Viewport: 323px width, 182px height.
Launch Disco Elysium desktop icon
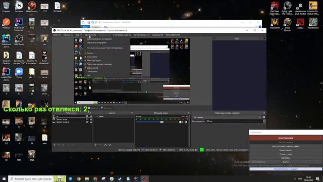click(x=287, y=24)
